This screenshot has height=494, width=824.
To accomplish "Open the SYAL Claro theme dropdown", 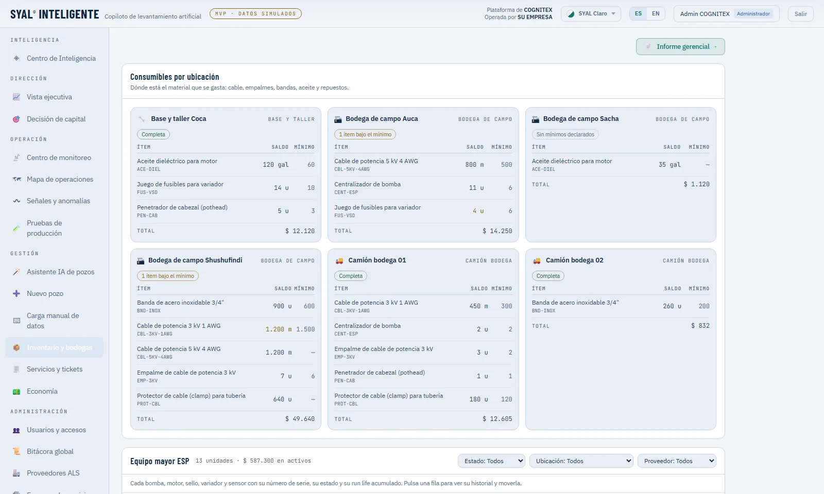I will 591,14.
